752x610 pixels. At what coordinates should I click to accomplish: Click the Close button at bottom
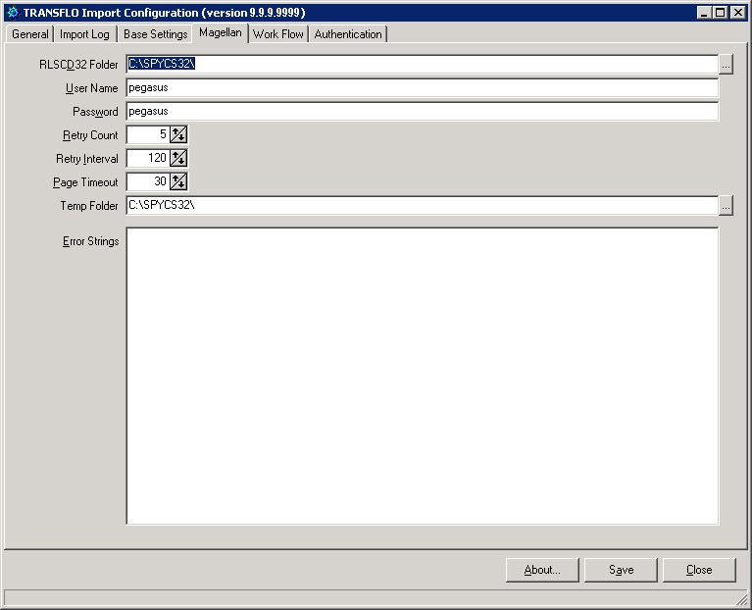pyautogui.click(x=699, y=570)
